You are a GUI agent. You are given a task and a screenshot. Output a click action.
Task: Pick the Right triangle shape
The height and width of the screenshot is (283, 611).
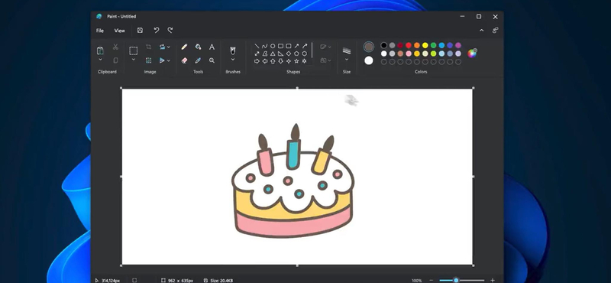click(280, 54)
